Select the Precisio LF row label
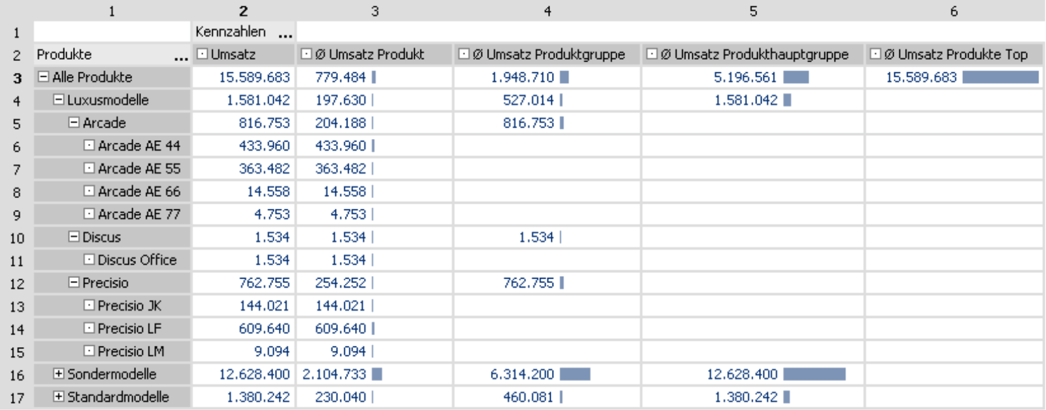 click(129, 328)
